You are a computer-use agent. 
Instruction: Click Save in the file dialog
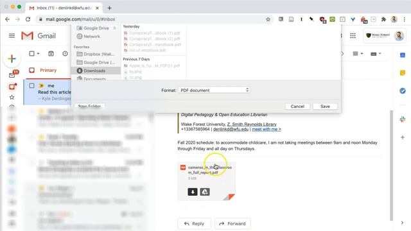point(325,107)
